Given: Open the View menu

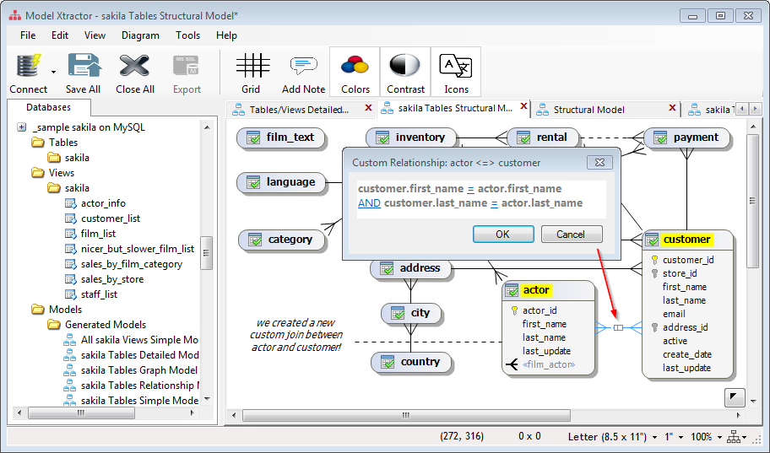Looking at the screenshot, I should (95, 35).
